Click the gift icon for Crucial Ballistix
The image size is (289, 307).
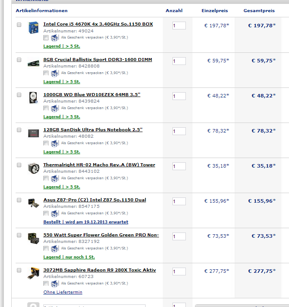[54, 73]
